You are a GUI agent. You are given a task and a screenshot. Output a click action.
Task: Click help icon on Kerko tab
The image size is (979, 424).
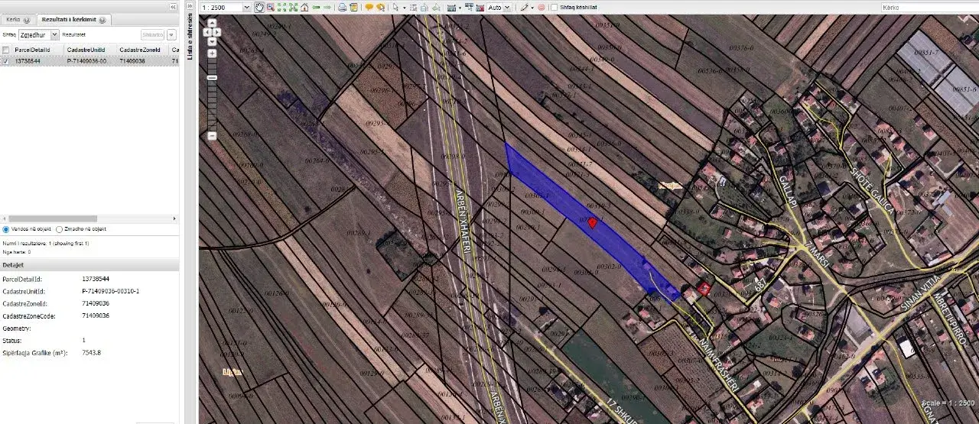(27, 20)
